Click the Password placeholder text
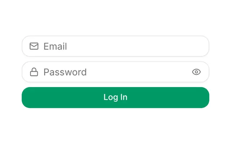Viewport: 231px width, 144px height. pyautogui.click(x=65, y=72)
